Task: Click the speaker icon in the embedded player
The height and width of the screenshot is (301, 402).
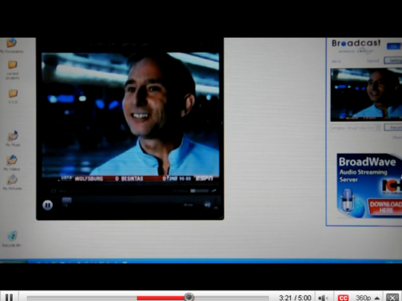Action: 208,204
